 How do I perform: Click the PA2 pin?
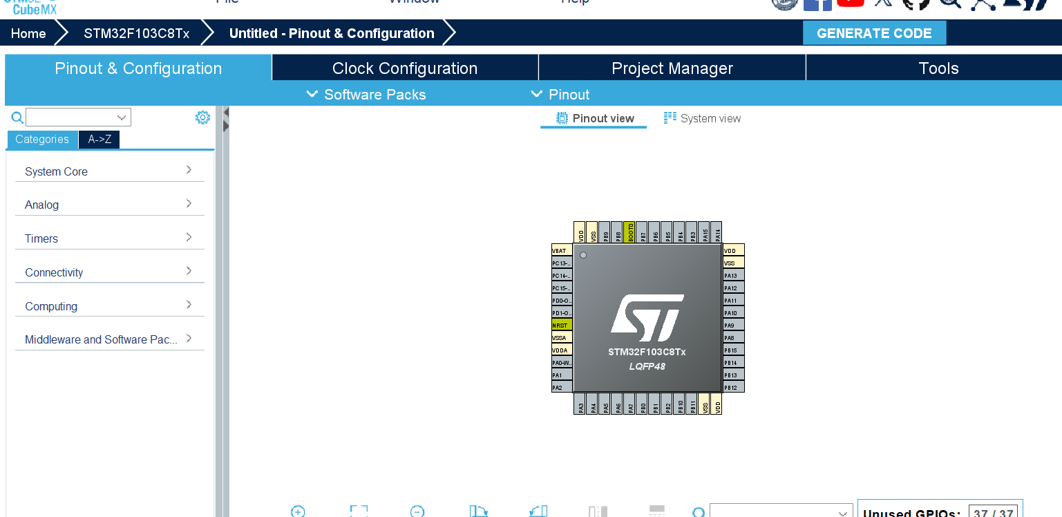pyautogui.click(x=562, y=387)
